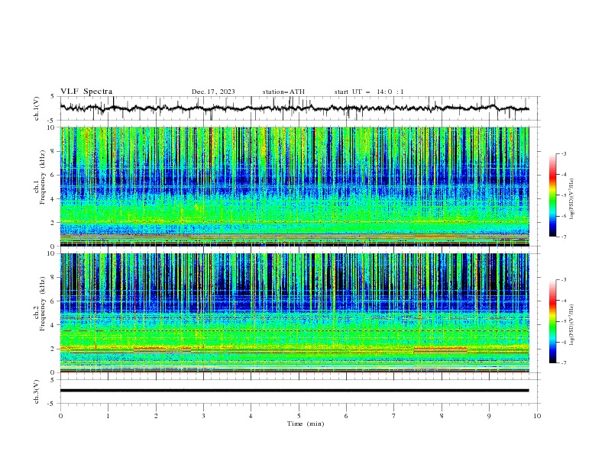Click the 'VLF Spectra' title text

coord(86,92)
